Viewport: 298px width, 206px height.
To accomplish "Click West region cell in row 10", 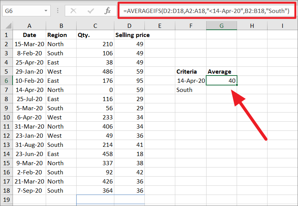I will pyautogui.click(x=61, y=117).
